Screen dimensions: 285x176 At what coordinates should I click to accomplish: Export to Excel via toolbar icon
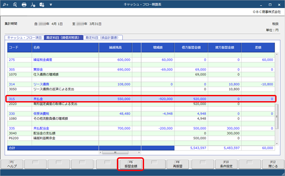(42, 5)
